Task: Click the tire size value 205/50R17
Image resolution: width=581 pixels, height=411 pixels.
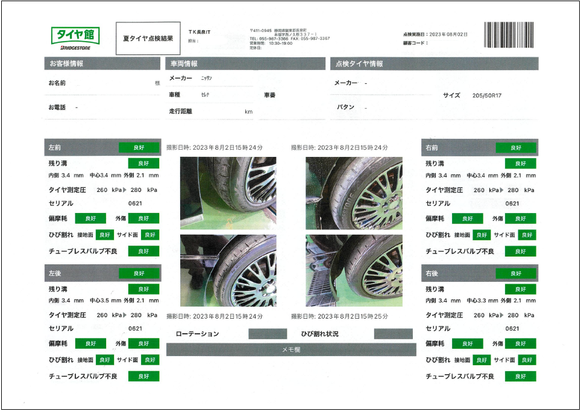Action: pyautogui.click(x=488, y=95)
